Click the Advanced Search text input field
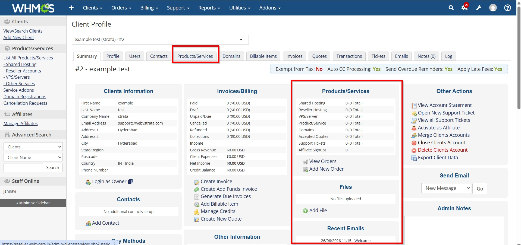 (23, 168)
